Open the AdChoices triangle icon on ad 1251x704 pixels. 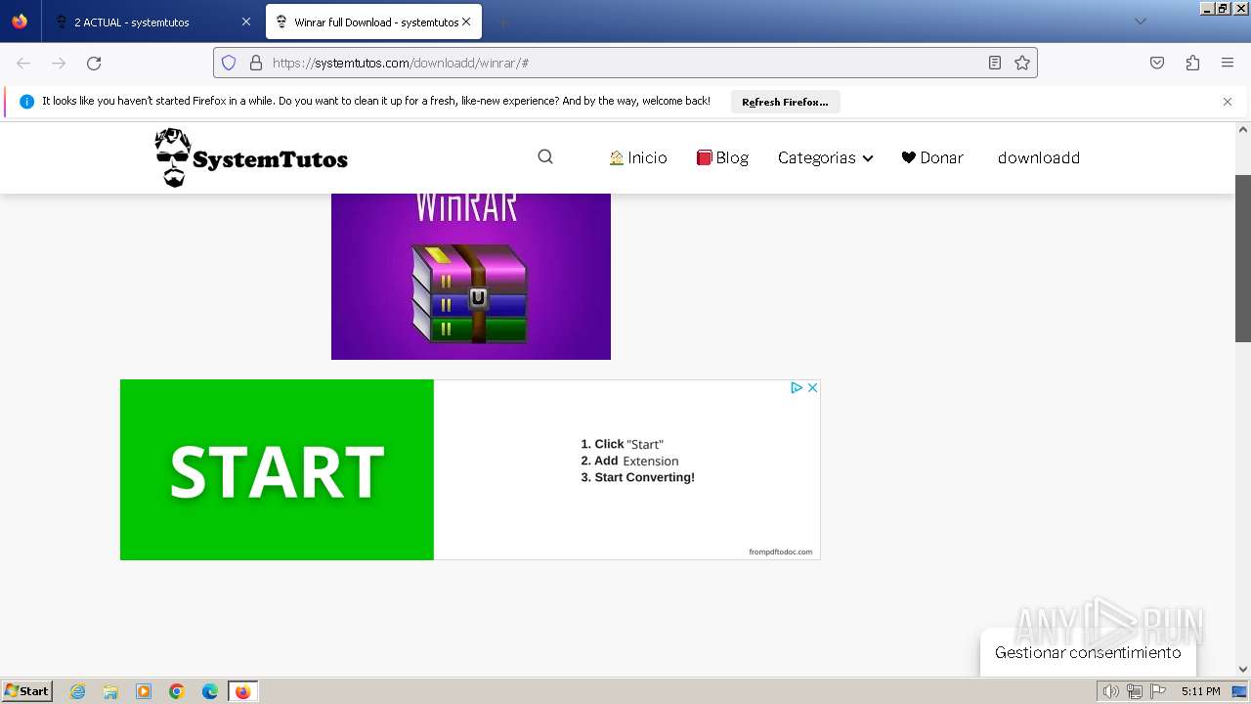[x=797, y=388]
